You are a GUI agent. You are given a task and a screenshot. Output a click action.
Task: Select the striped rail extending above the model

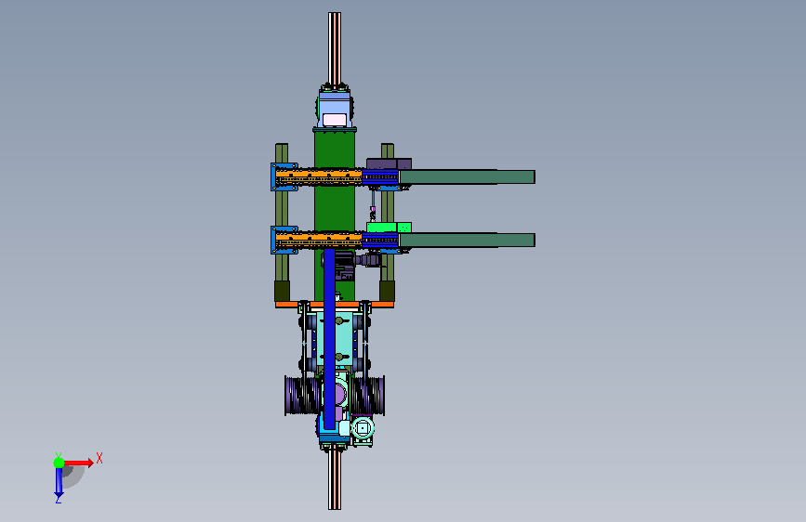click(x=335, y=49)
